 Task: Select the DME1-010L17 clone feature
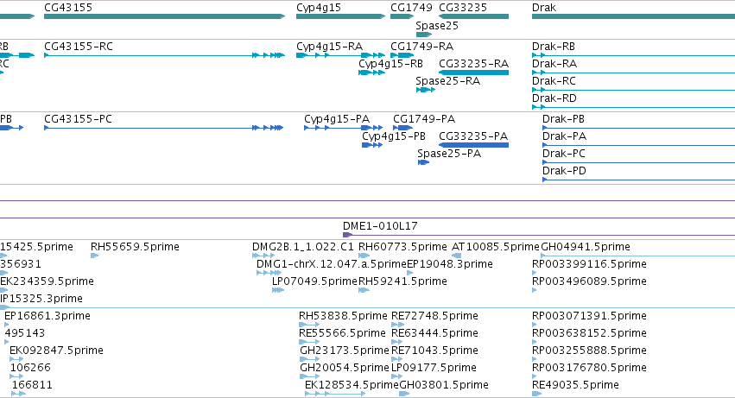click(x=539, y=235)
